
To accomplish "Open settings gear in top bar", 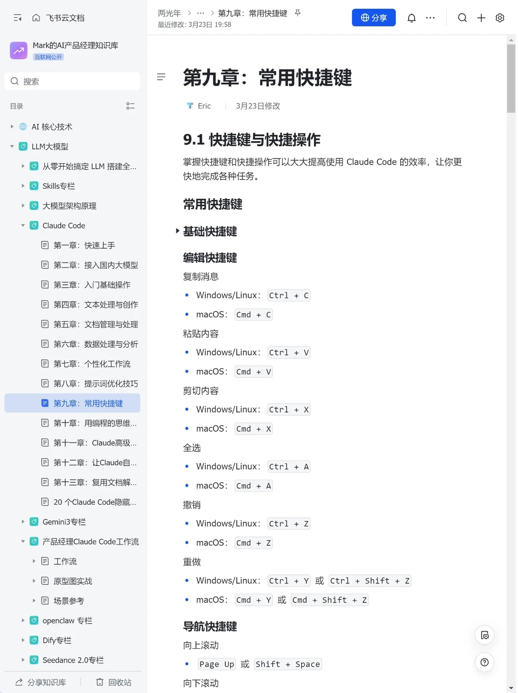I will tap(500, 18).
